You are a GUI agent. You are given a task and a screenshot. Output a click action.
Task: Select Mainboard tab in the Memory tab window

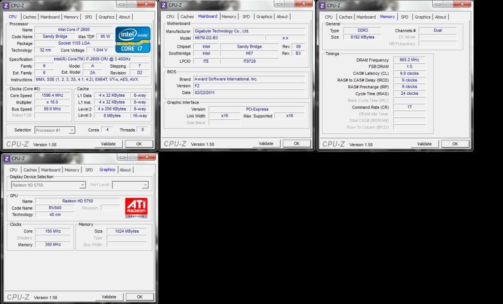pos(366,17)
